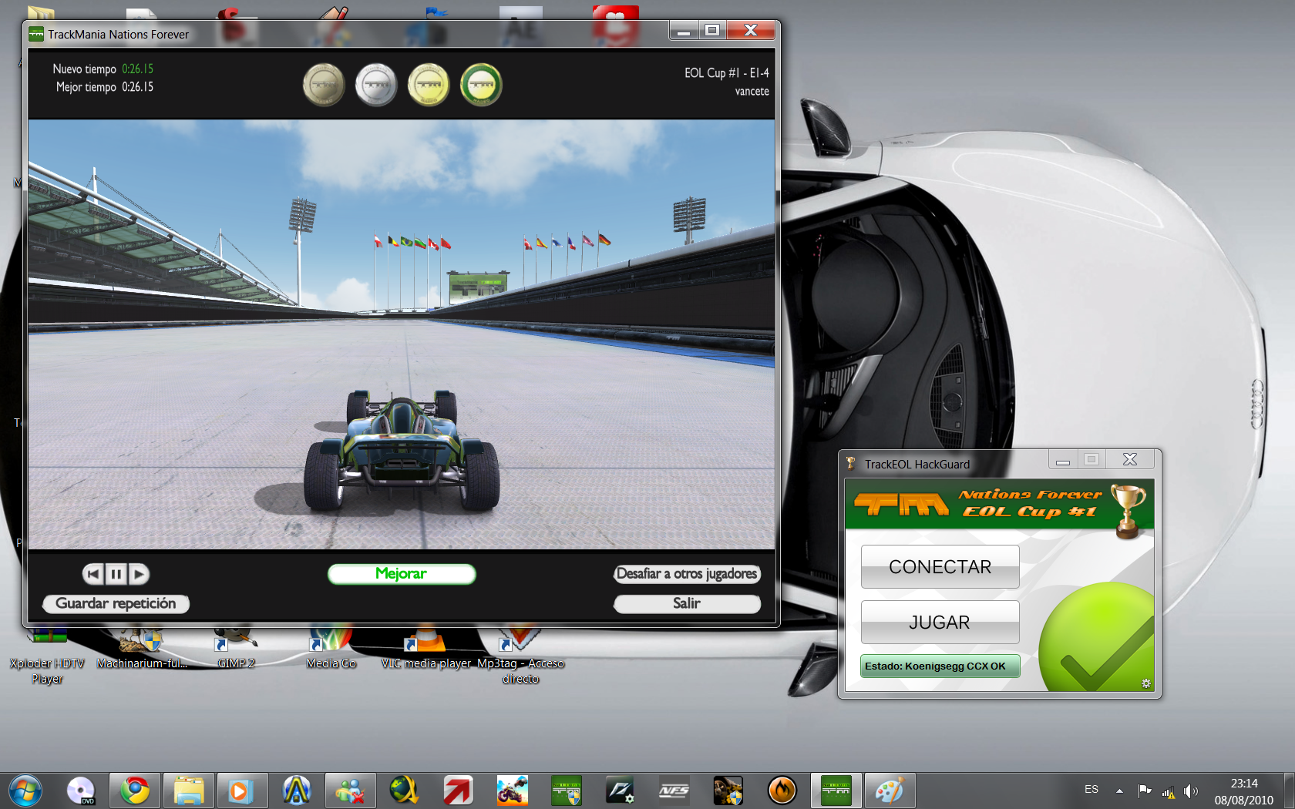This screenshot has width=1295, height=809.
Task: Click the Show desktop strip
Action: [x=1290, y=791]
